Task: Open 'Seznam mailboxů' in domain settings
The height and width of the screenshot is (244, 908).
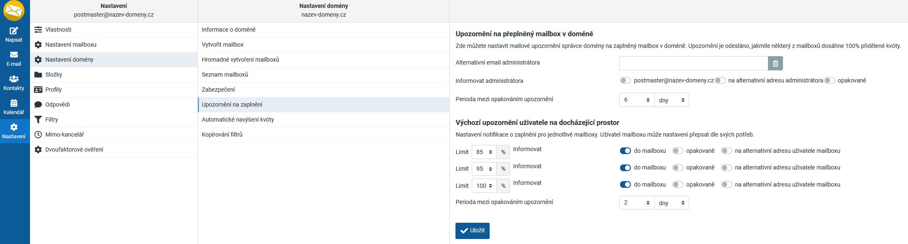Action: (225, 75)
